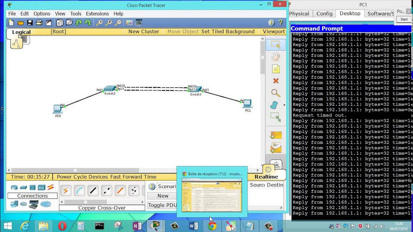Screen dimensions: 413x232
Task: Choose automatic connection lightning icon
Action: [x=65, y=191]
